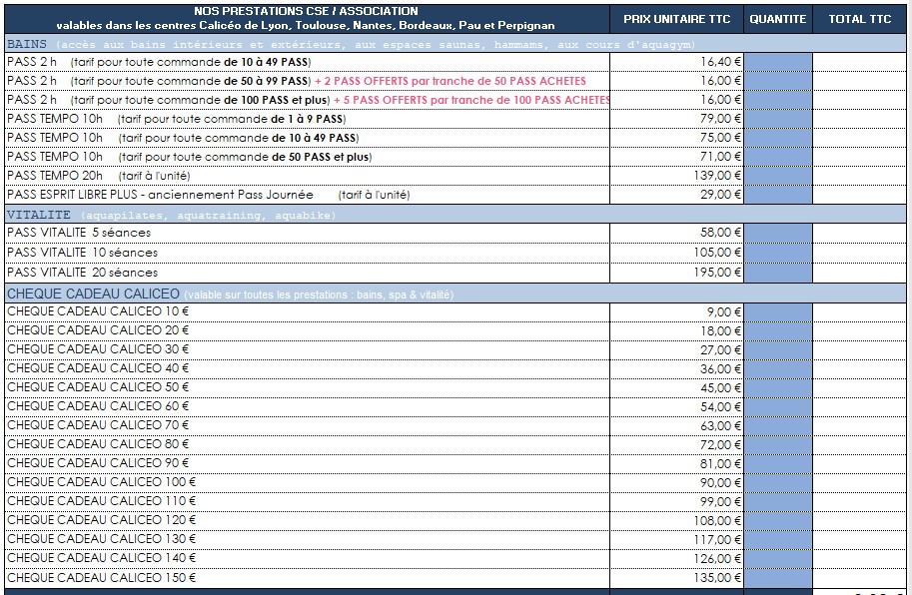Select the 79,00 € price cell
Image resolution: width=912 pixels, height=595 pixels.
[x=676, y=119]
